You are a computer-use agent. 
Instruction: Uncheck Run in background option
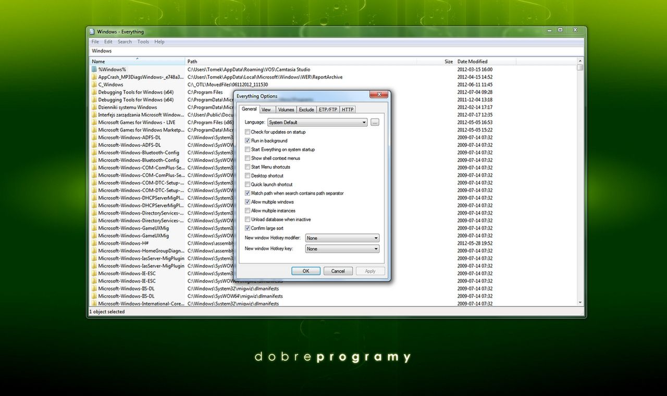pyautogui.click(x=248, y=141)
